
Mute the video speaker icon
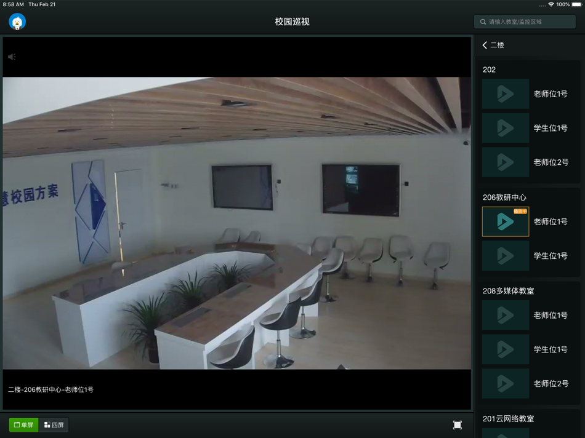12,57
